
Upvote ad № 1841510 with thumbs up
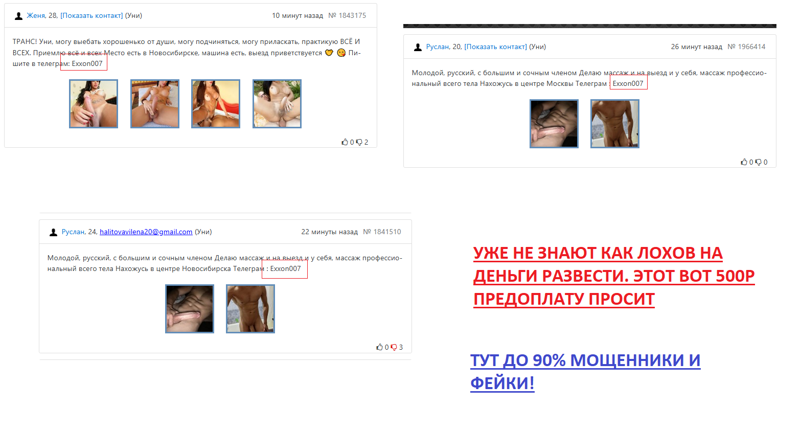click(x=379, y=347)
